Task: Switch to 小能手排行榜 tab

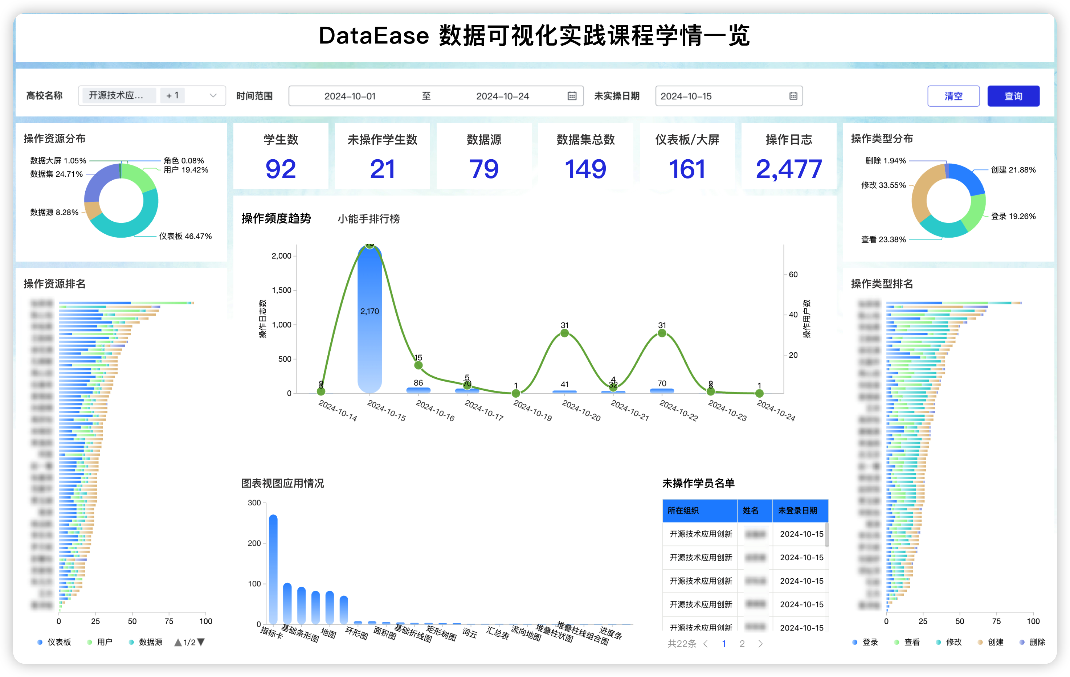Action: (368, 218)
